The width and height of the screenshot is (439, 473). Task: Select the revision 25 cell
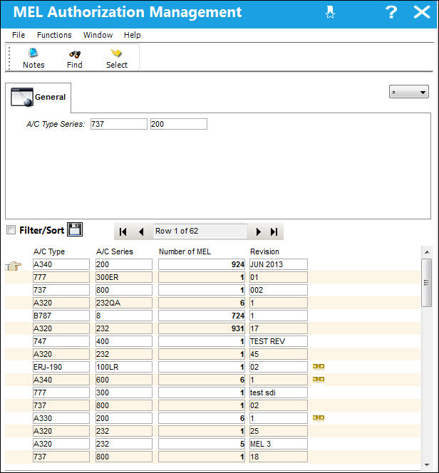[279, 431]
